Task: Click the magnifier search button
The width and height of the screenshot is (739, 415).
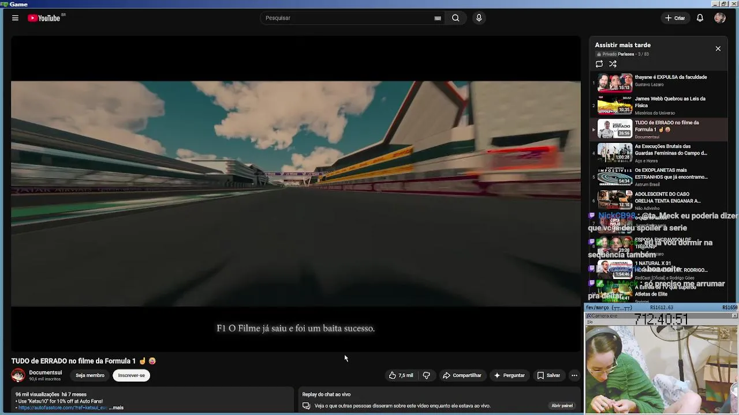Action: [x=456, y=18]
